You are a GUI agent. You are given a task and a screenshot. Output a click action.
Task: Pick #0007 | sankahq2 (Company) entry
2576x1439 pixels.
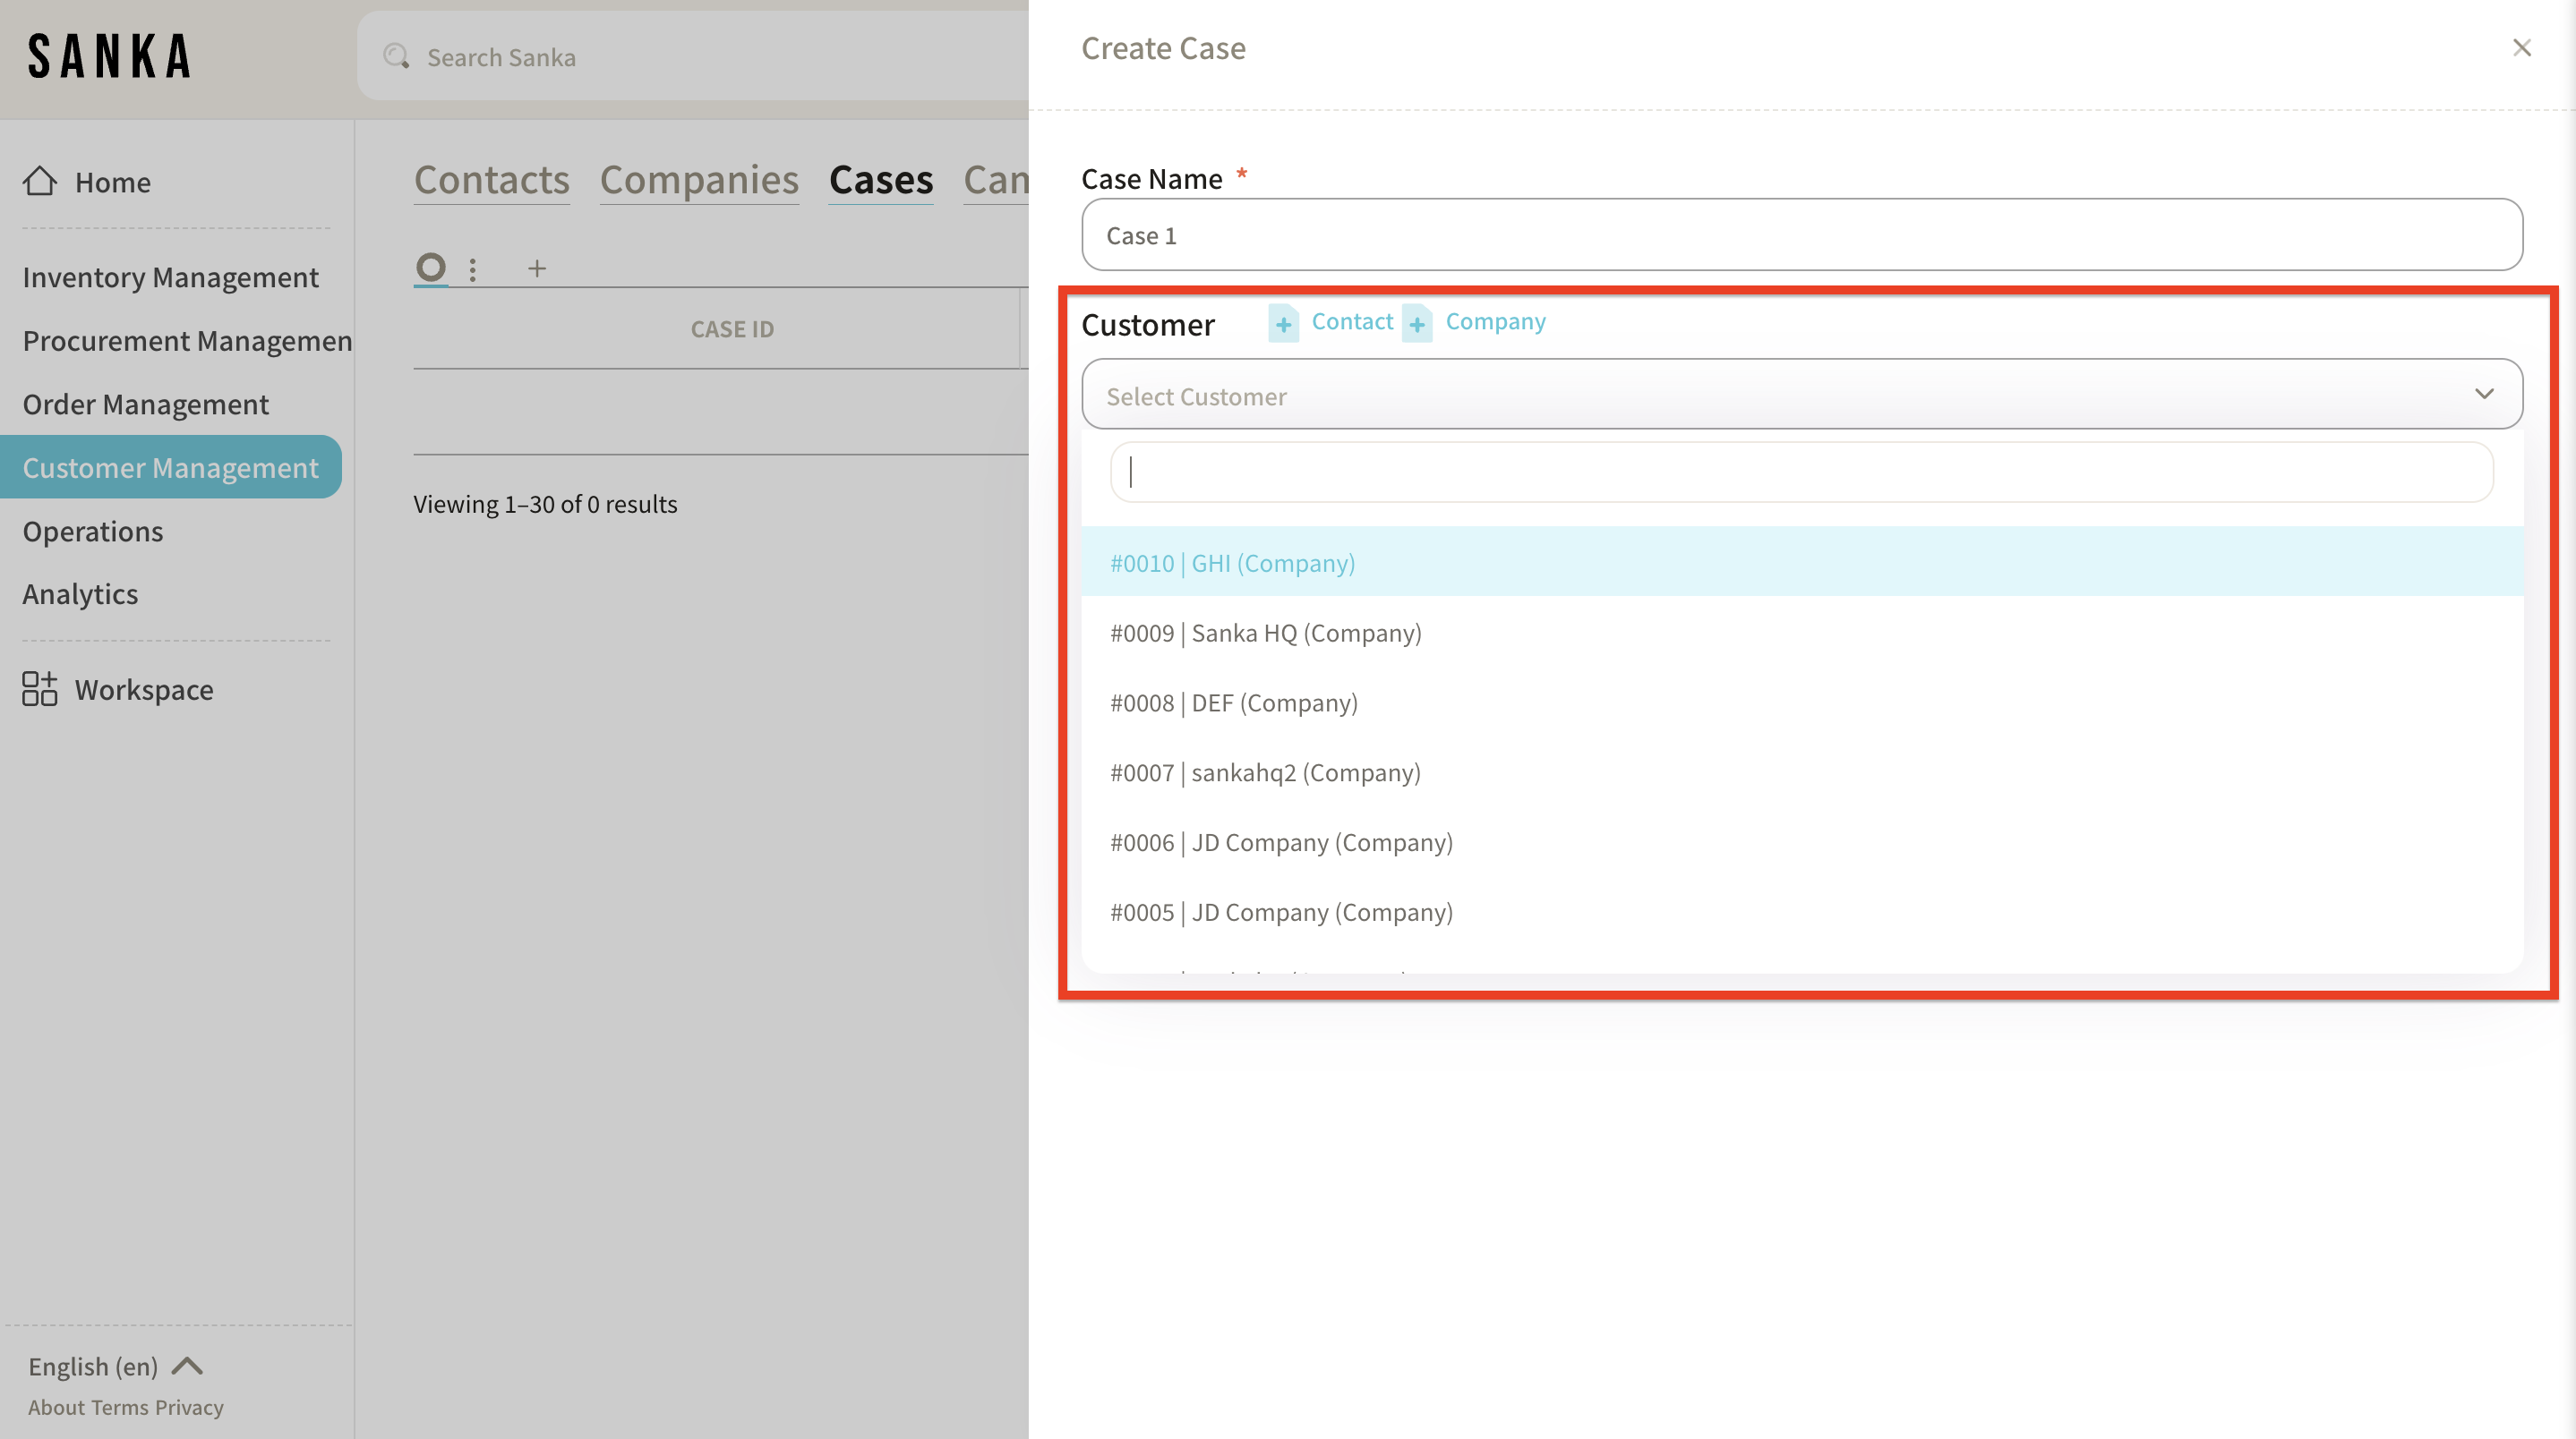coord(1265,772)
